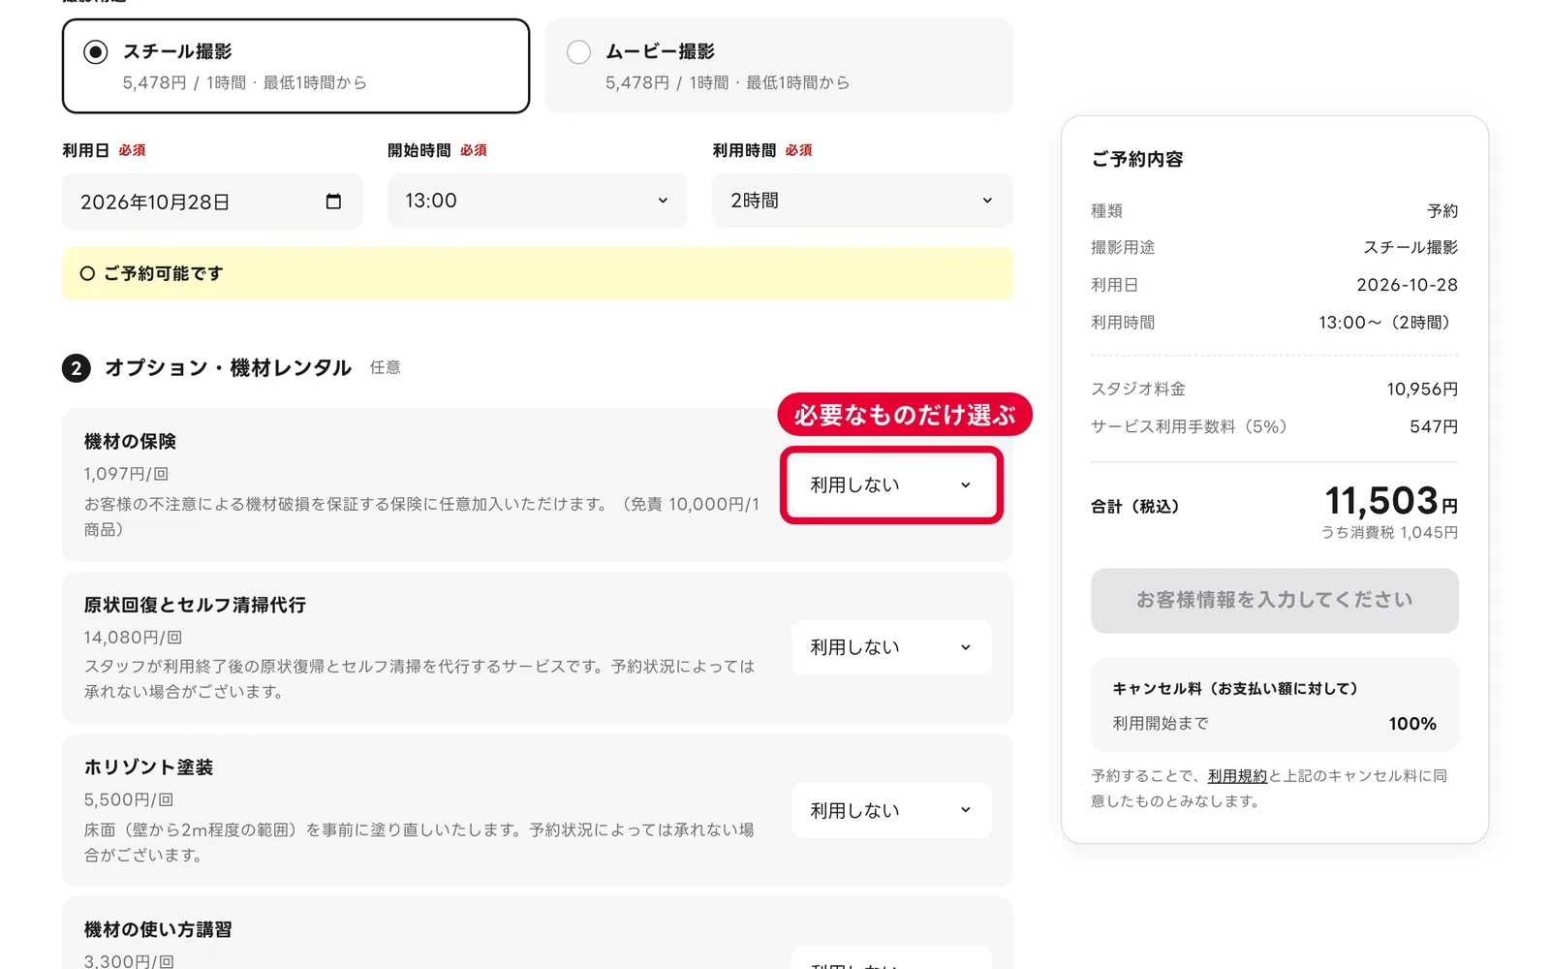The height and width of the screenshot is (969, 1550).
Task: Click the 利用日 date input field
Action: 212,202
